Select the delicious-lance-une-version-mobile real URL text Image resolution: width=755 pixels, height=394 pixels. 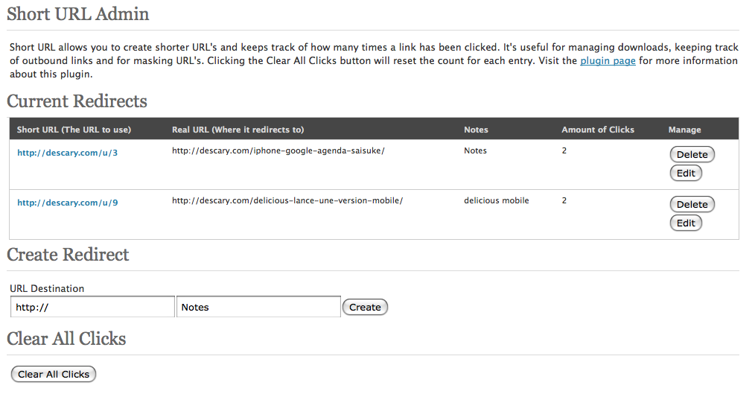pos(287,200)
